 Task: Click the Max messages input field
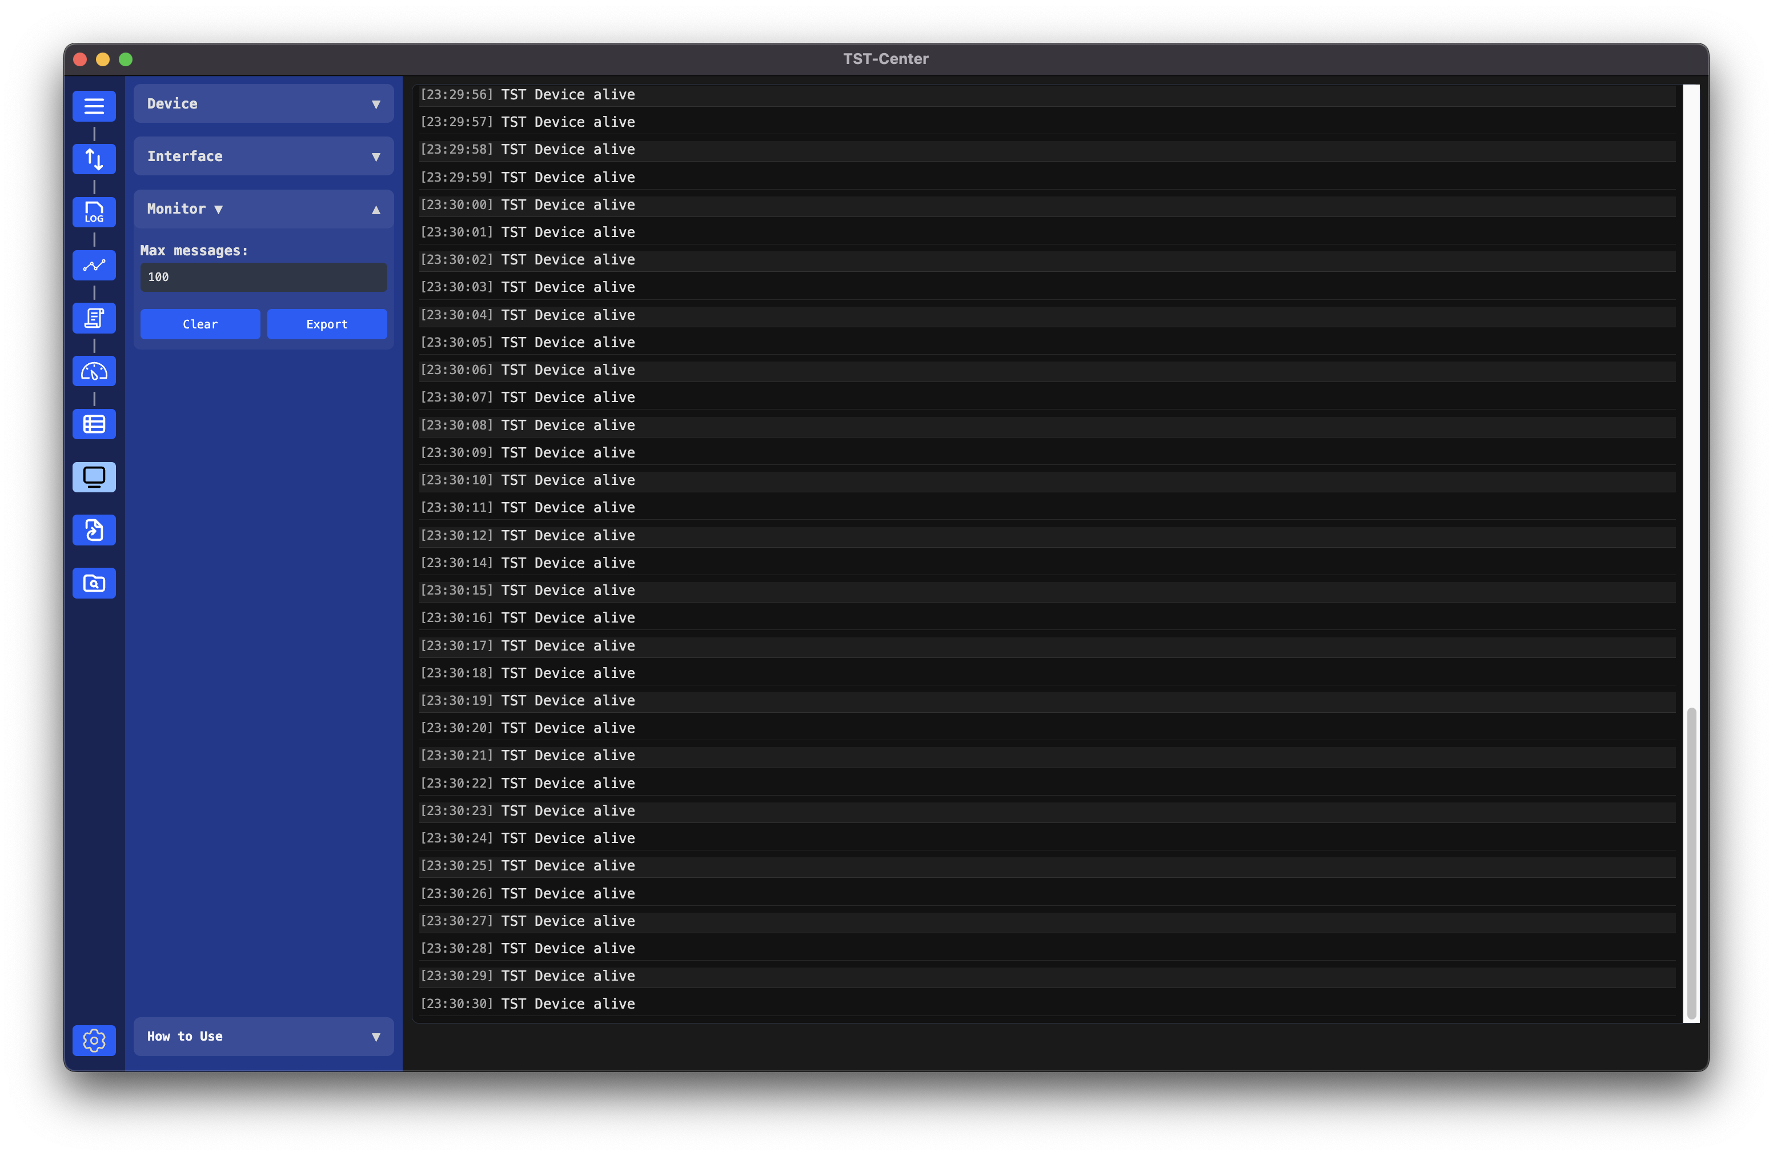(x=264, y=277)
